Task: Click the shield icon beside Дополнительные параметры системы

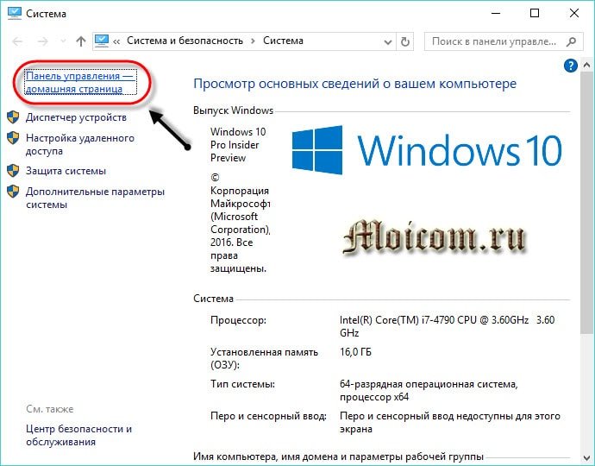Action: point(13,192)
